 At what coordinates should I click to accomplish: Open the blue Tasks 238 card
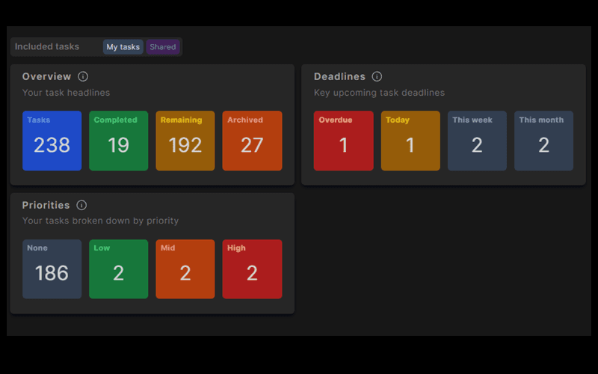click(x=52, y=141)
